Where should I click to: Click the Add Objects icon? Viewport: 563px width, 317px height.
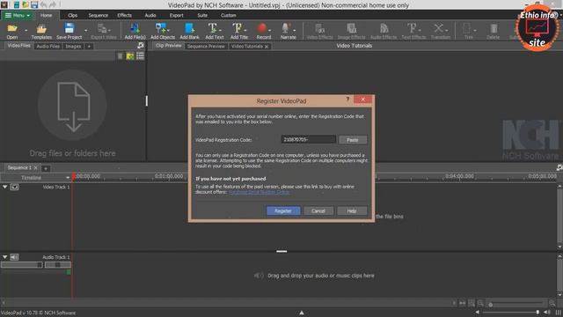click(x=162, y=31)
